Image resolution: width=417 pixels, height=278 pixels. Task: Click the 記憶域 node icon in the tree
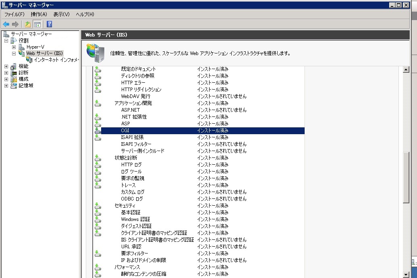[x=14, y=86]
